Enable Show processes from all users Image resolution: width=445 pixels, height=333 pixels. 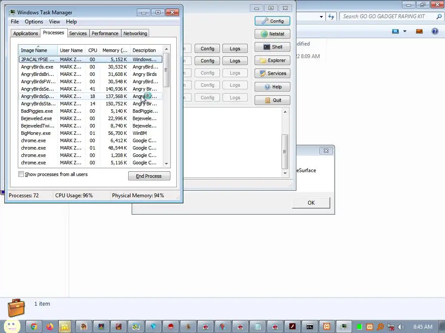pos(21,174)
